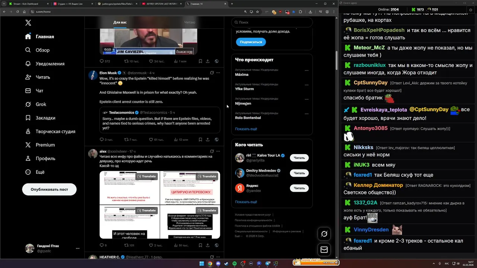Open more options for Rolo Bontenbal trend
This screenshot has width=477, height=268.
click(306, 114)
